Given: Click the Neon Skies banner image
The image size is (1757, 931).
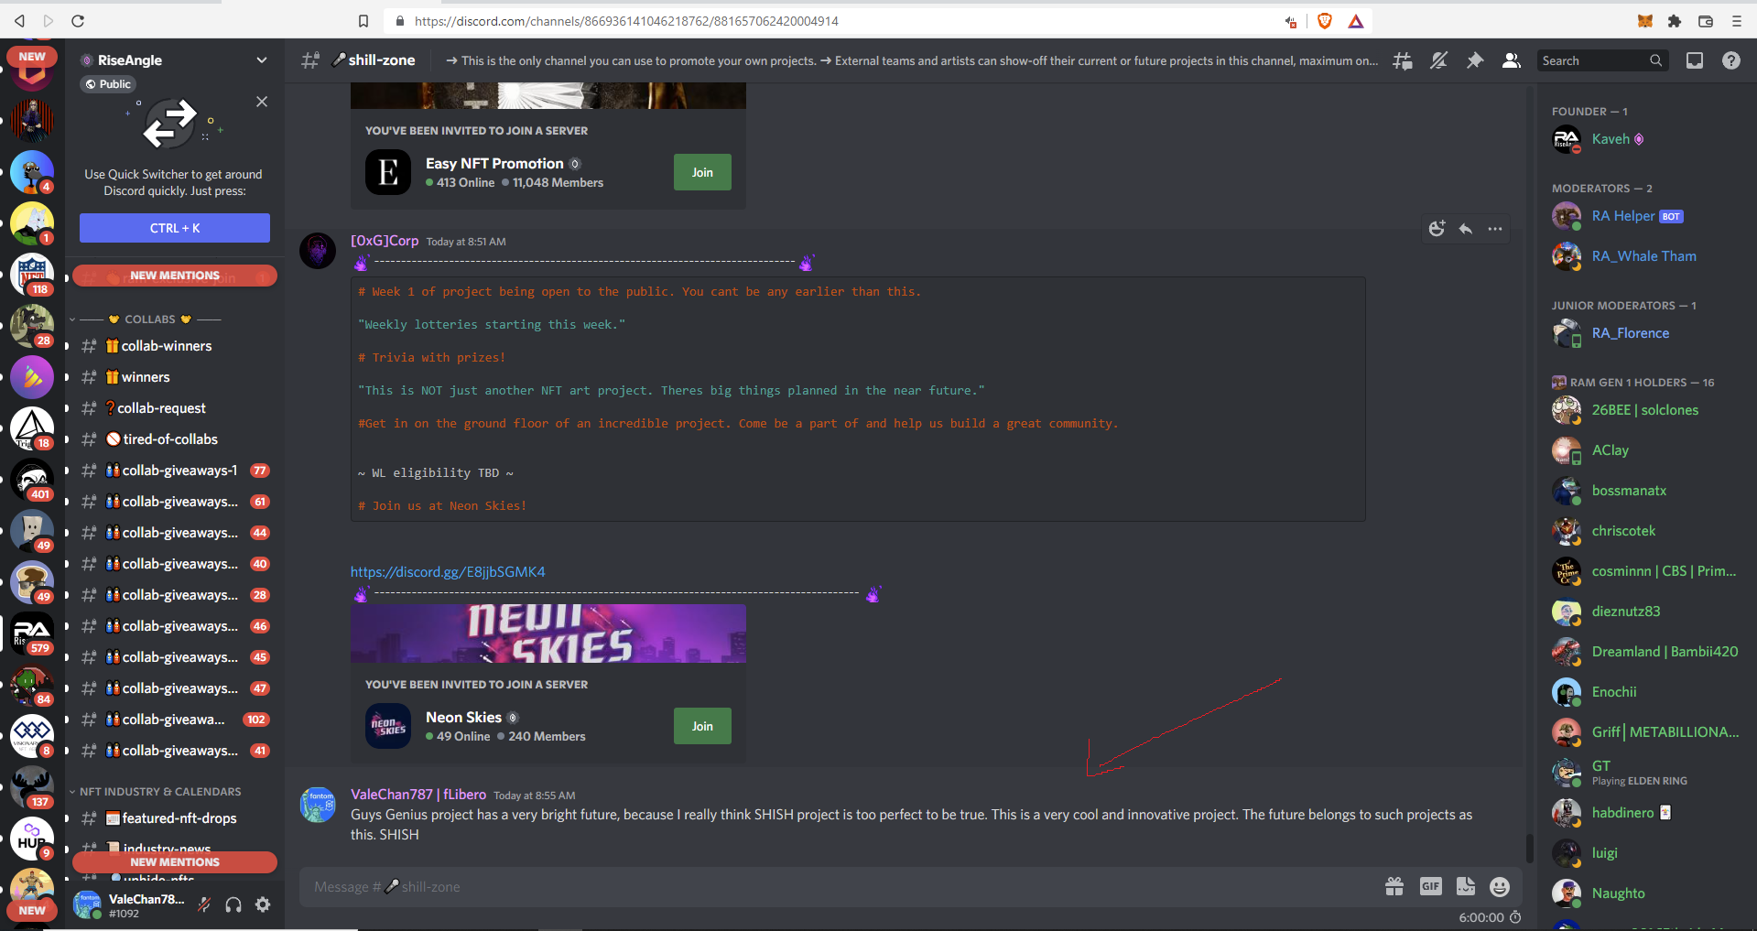Looking at the screenshot, I should [548, 633].
